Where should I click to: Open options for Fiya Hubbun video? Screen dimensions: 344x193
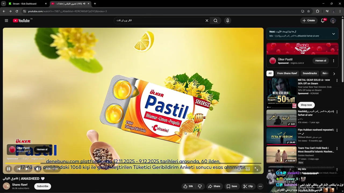coord(337,130)
